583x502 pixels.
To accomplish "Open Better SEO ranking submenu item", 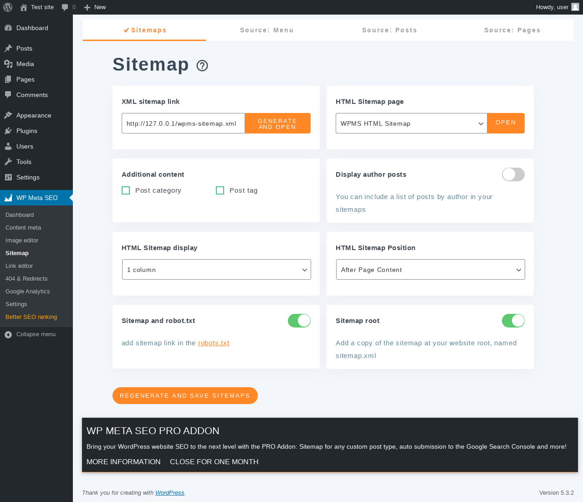I will (31, 317).
